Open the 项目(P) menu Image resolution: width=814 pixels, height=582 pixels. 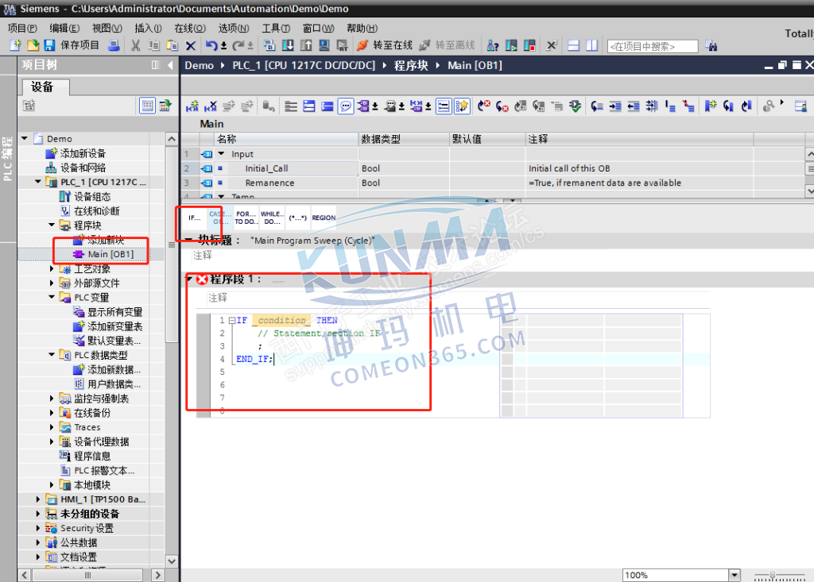[22, 28]
